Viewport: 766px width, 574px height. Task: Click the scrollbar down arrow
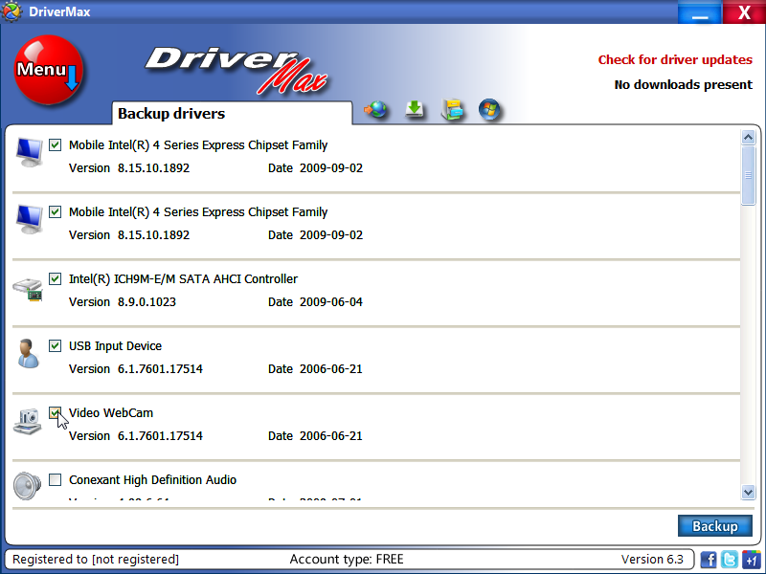[x=748, y=492]
